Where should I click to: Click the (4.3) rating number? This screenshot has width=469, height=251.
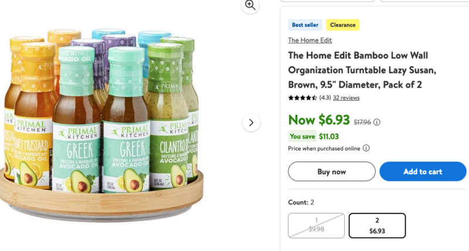click(x=325, y=98)
